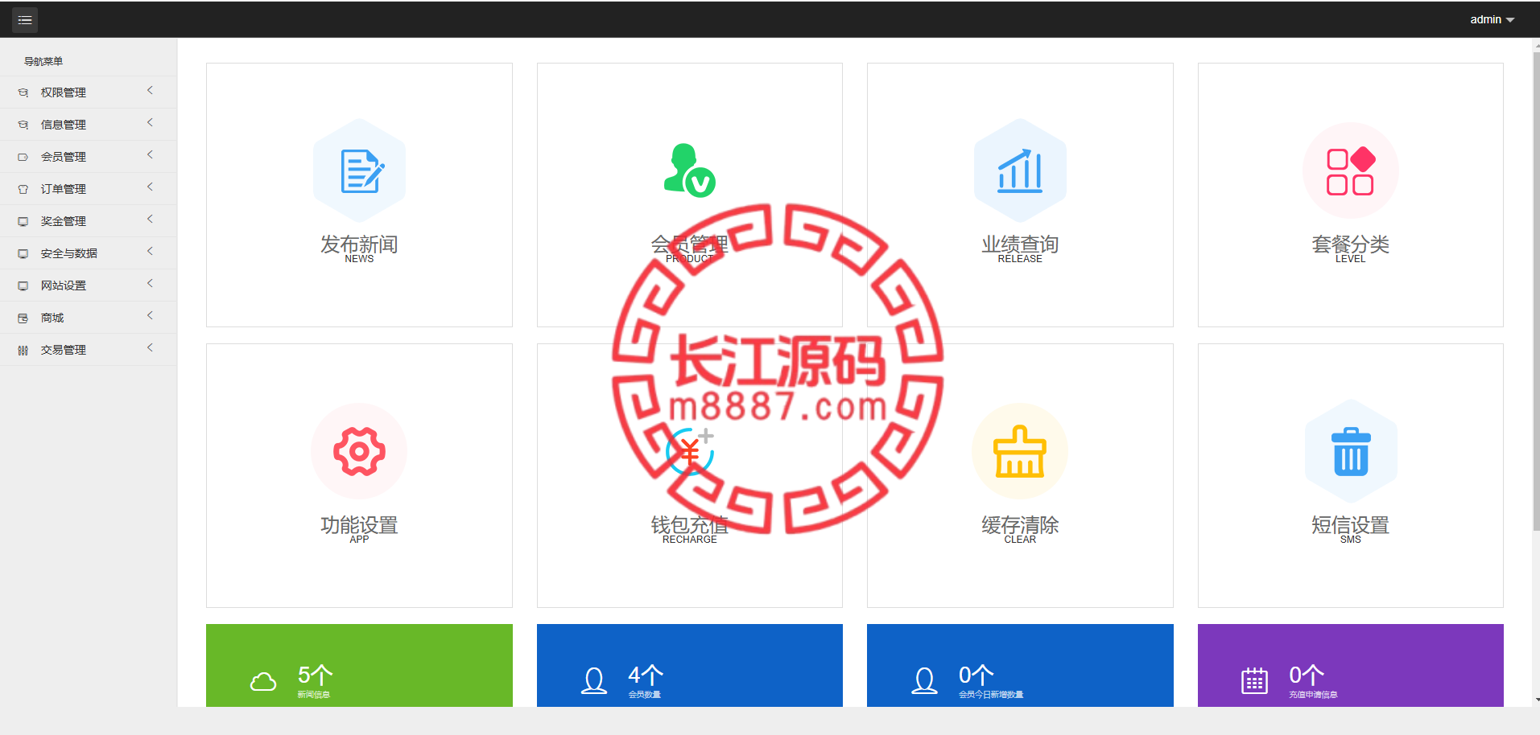Open 奖金管理 menu item
Screen dimensions: 1540x735
click(x=89, y=221)
